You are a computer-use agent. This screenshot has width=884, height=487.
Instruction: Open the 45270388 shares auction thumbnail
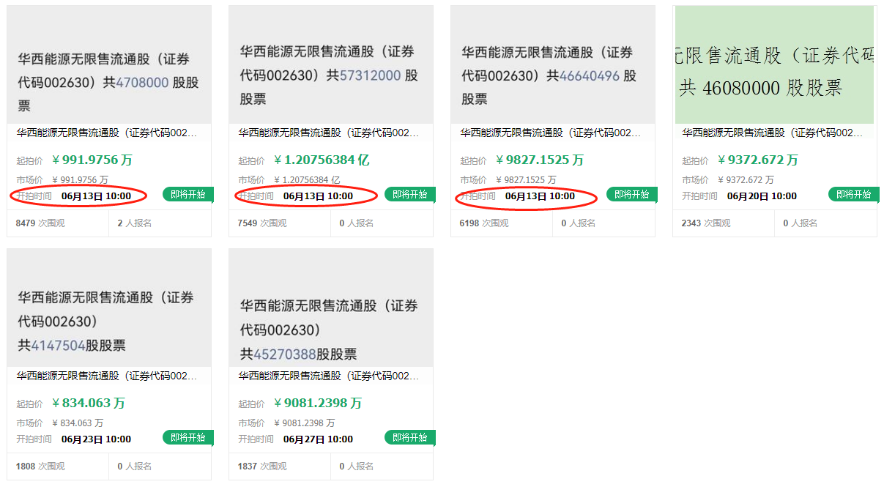click(x=331, y=308)
